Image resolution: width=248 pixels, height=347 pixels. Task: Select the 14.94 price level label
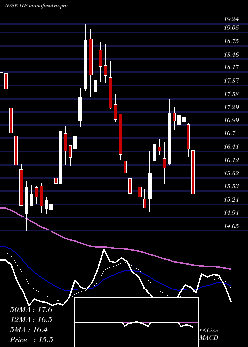(231, 213)
